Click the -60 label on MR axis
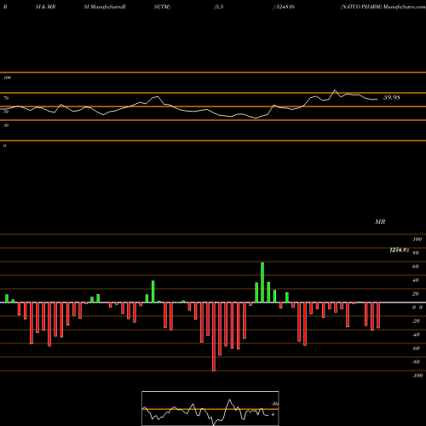This screenshot has height=426, width=426. pos(416,348)
